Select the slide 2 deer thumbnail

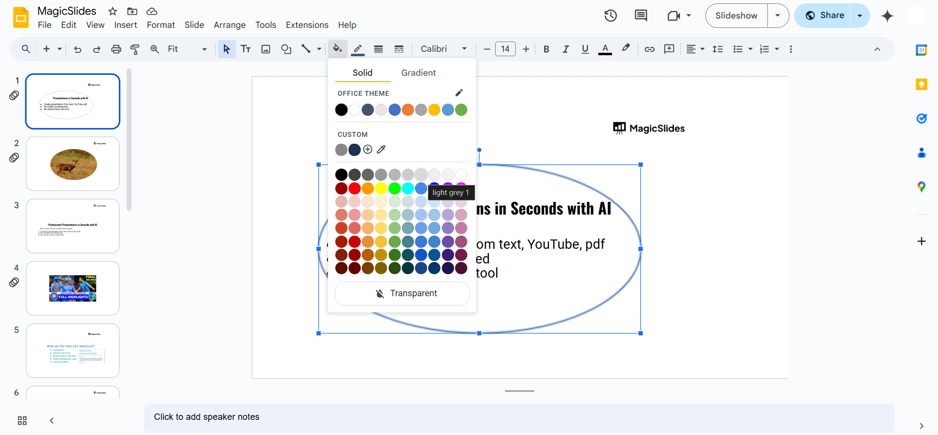[73, 164]
